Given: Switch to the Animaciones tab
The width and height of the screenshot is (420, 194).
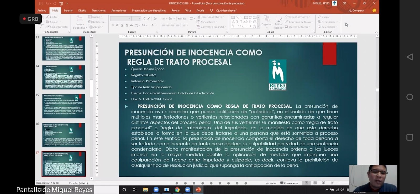Looking at the screenshot, I should [x=119, y=11].
